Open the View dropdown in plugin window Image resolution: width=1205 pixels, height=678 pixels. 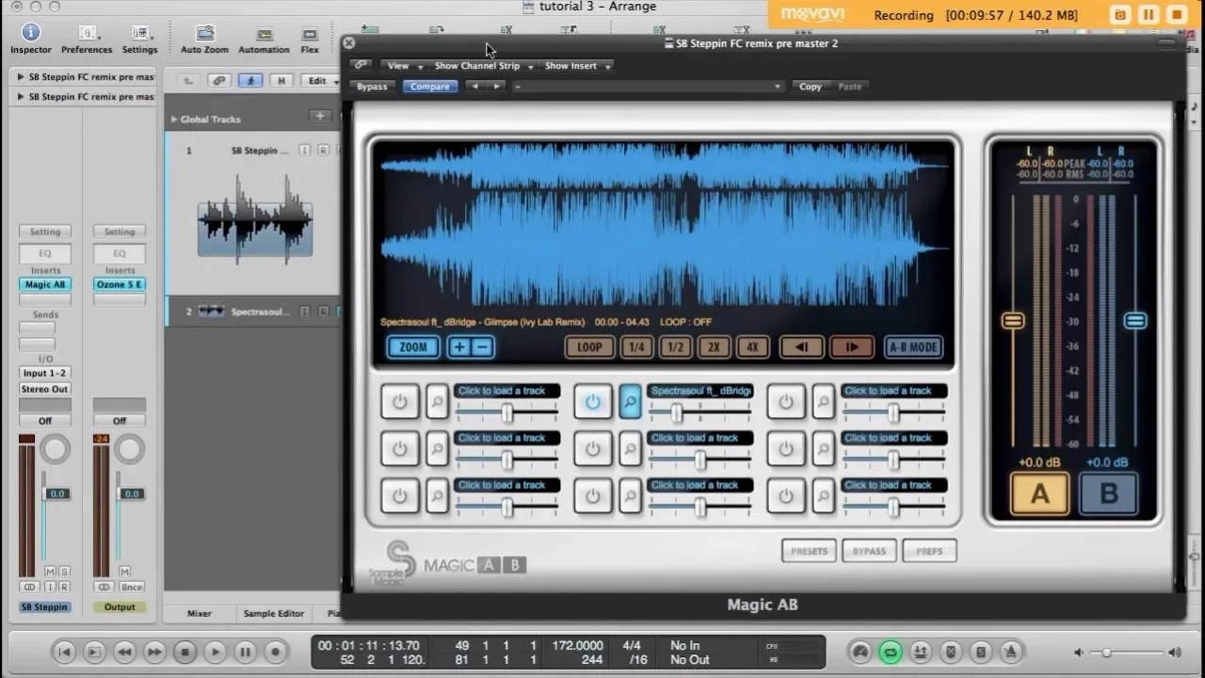(x=403, y=66)
